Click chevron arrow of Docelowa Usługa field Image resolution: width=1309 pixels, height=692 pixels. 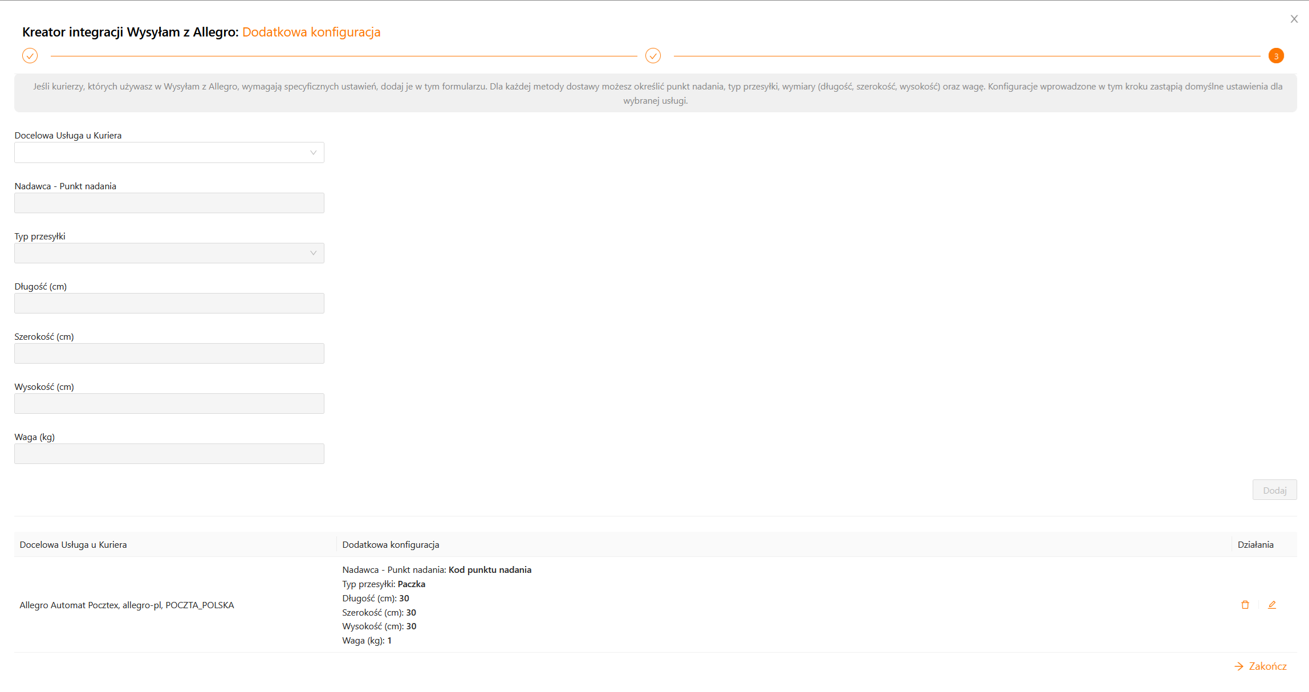313,153
